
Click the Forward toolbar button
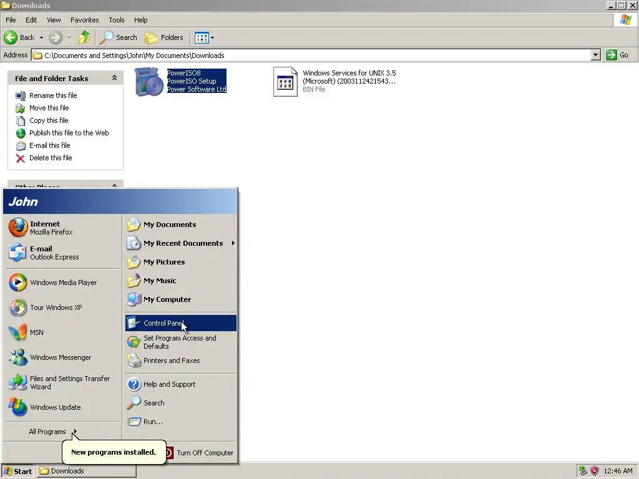(56, 37)
